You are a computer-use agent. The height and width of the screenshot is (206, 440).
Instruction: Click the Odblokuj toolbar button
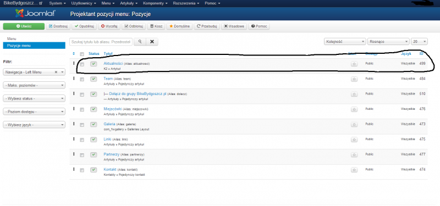pos(134,26)
